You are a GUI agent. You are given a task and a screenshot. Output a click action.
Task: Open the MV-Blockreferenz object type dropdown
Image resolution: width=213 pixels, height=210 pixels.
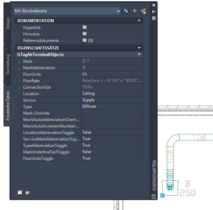coord(67,11)
